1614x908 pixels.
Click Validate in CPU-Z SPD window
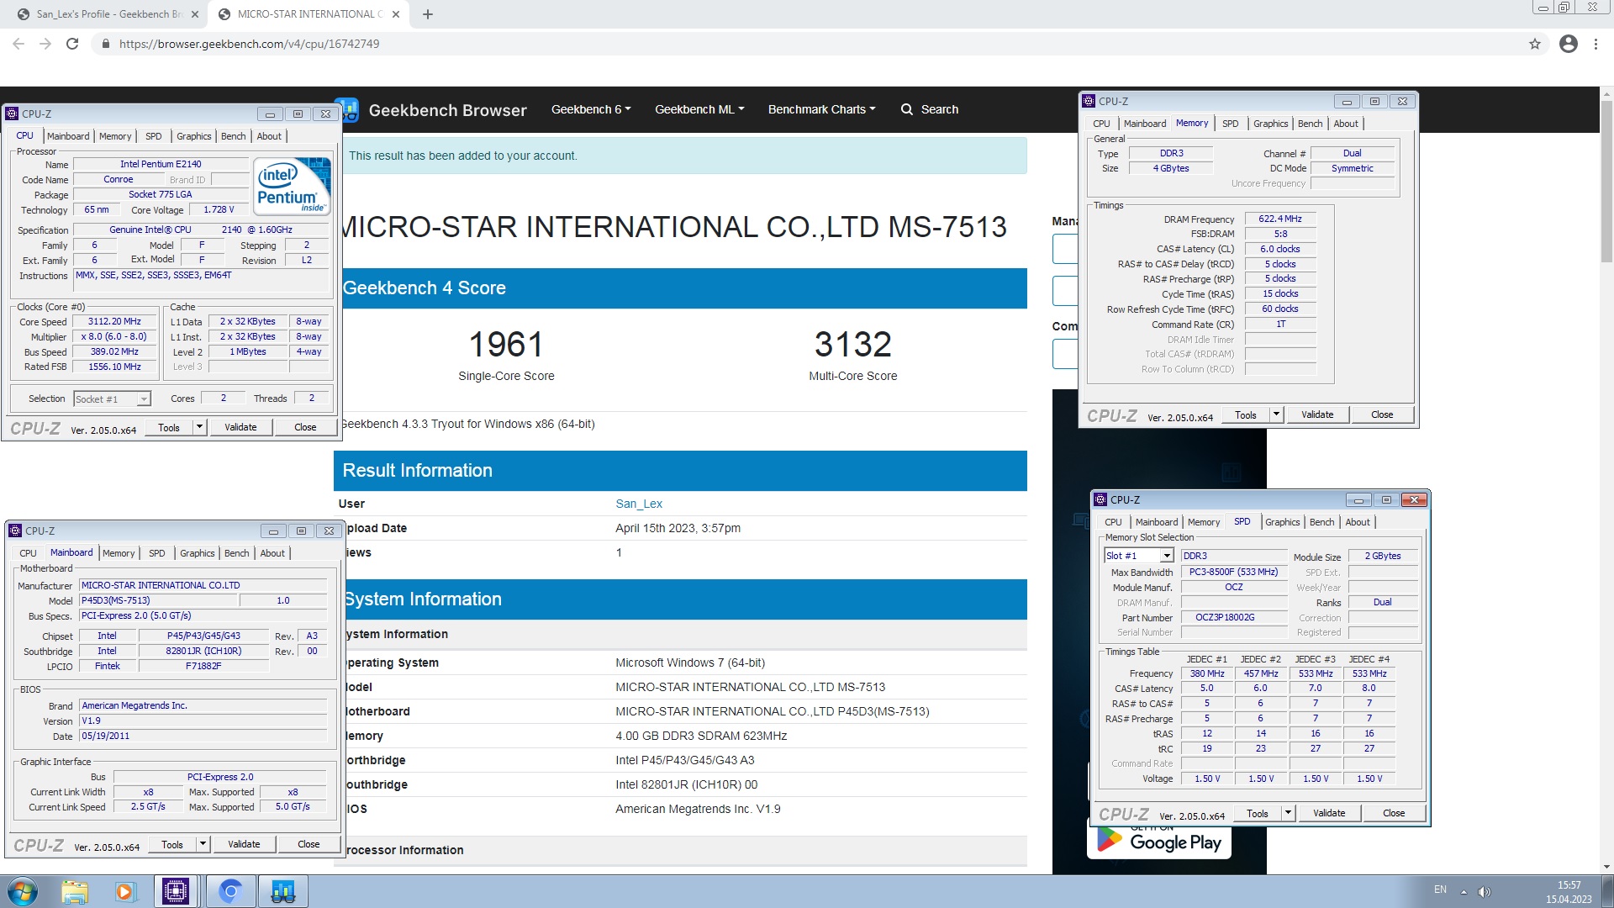coord(1329,813)
